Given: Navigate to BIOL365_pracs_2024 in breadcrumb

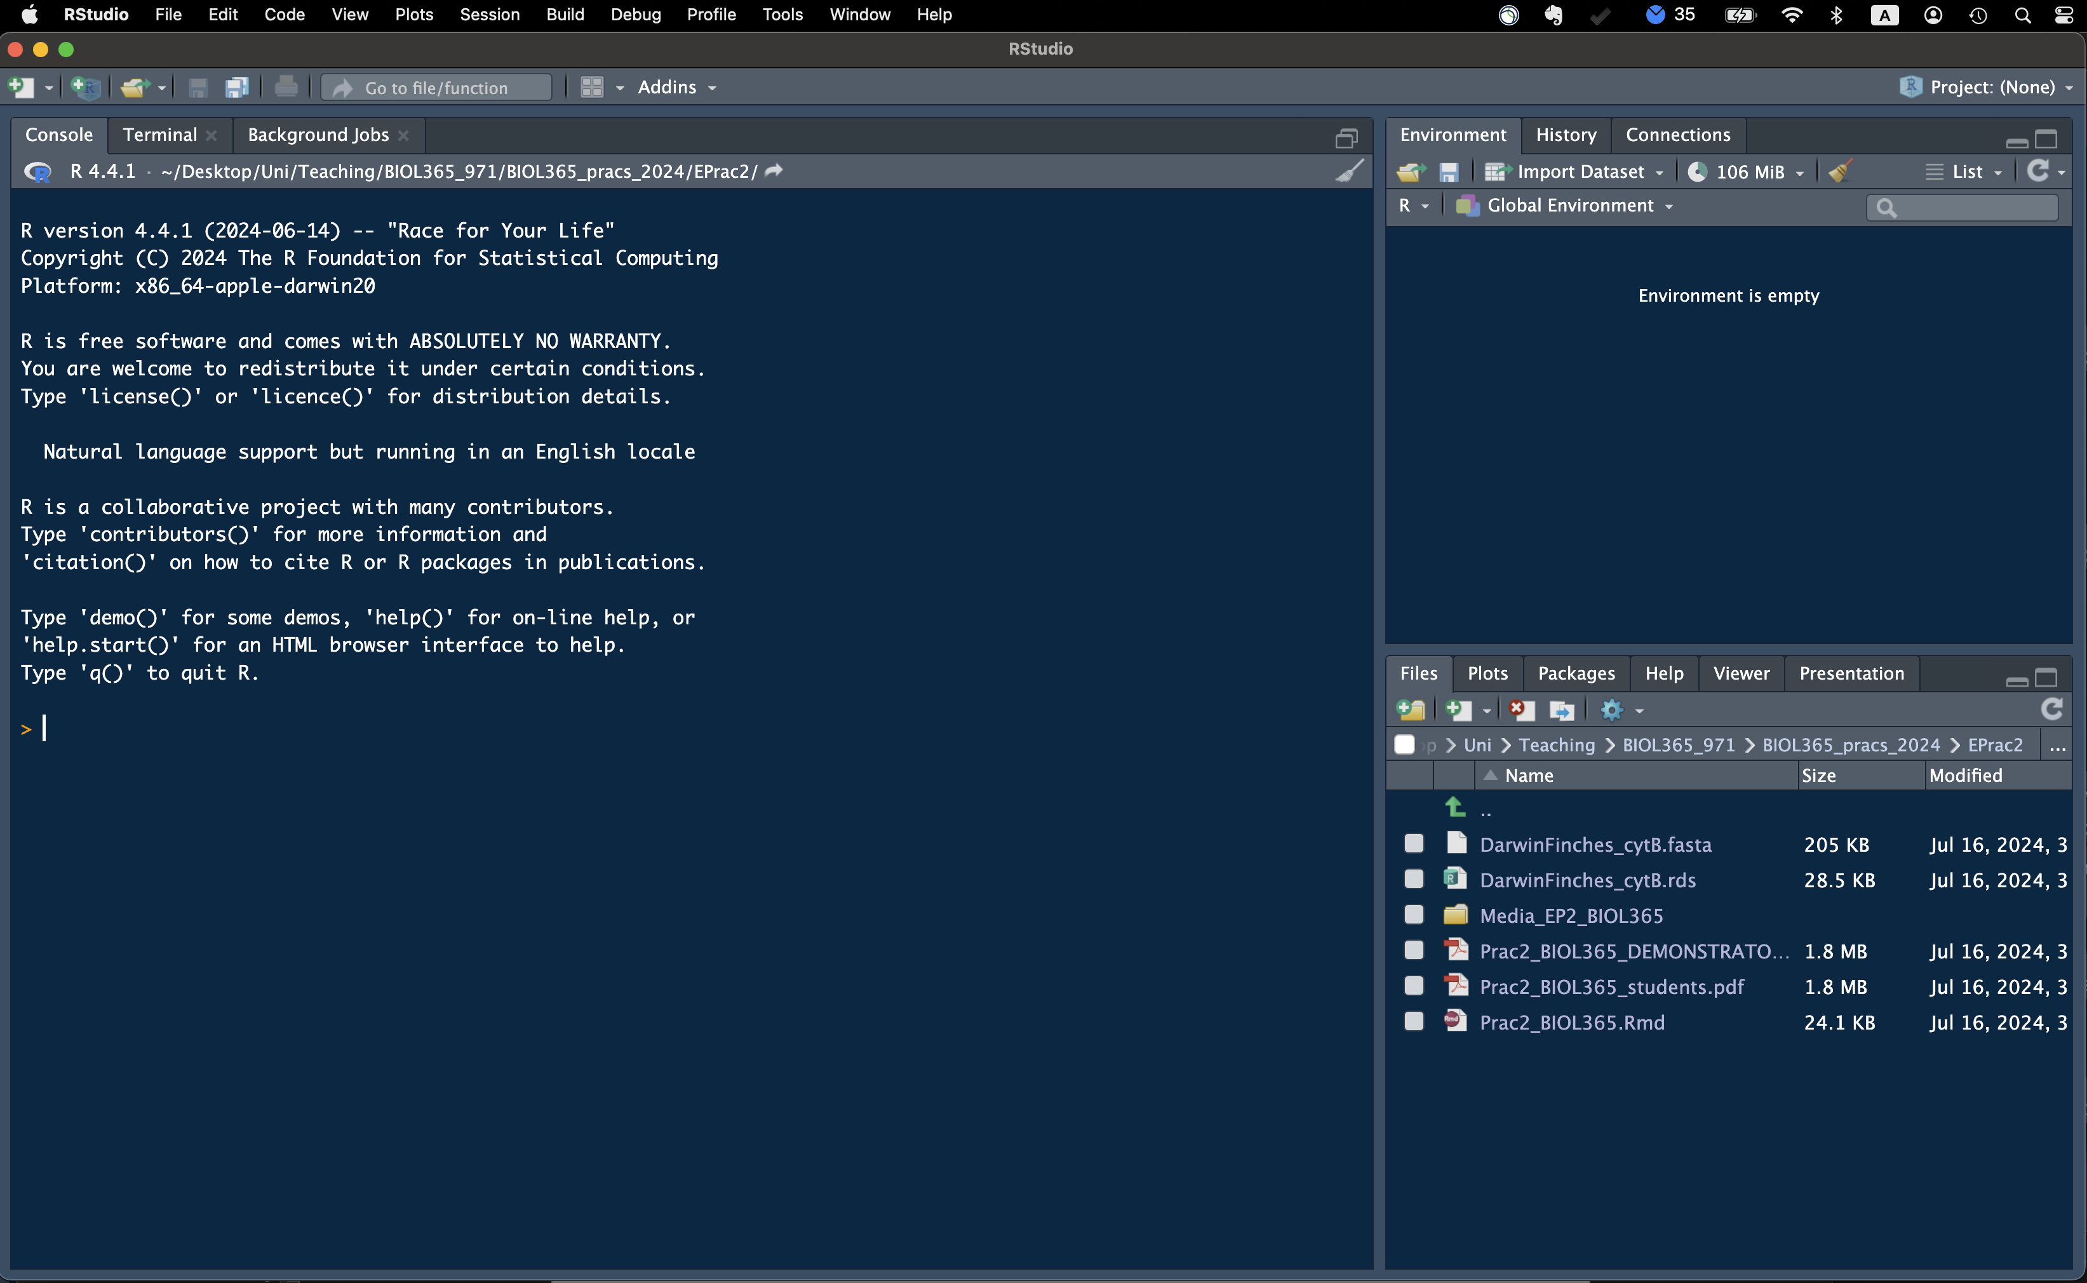Looking at the screenshot, I should coord(1851,745).
